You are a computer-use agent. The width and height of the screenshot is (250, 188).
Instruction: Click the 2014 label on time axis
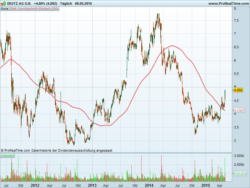pyautogui.click(x=149, y=185)
